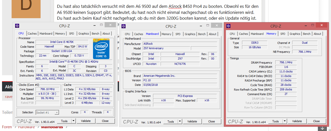Screen dimensions: 331x131
Task: Click user avatar with letter D
Action: (x=26, y=9)
